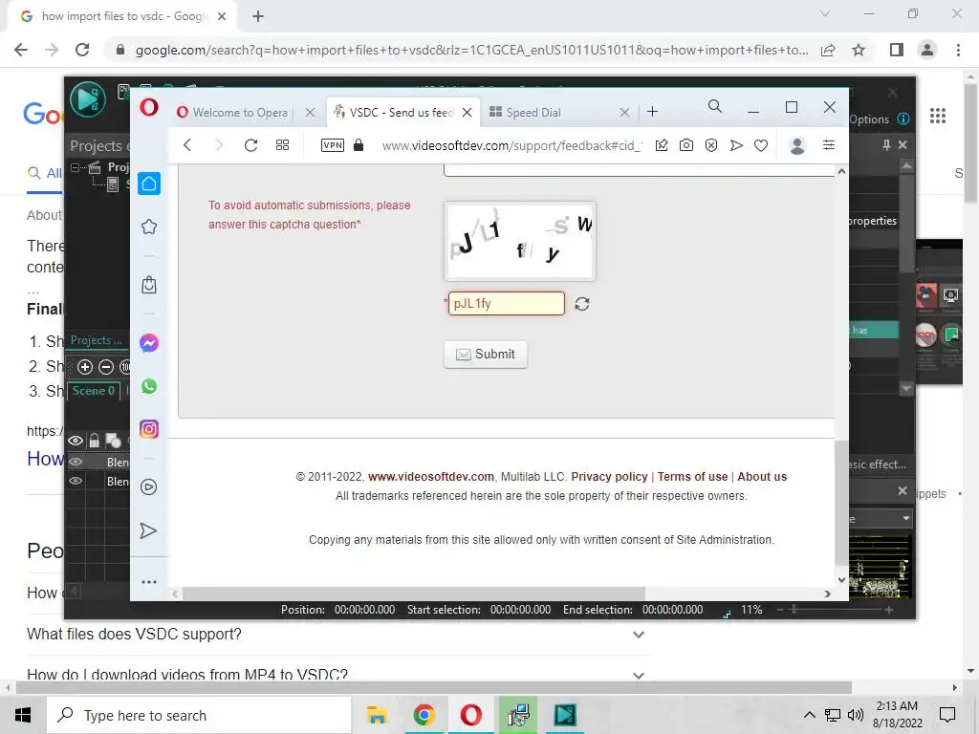Open Chrome new tab plus

[x=258, y=16]
